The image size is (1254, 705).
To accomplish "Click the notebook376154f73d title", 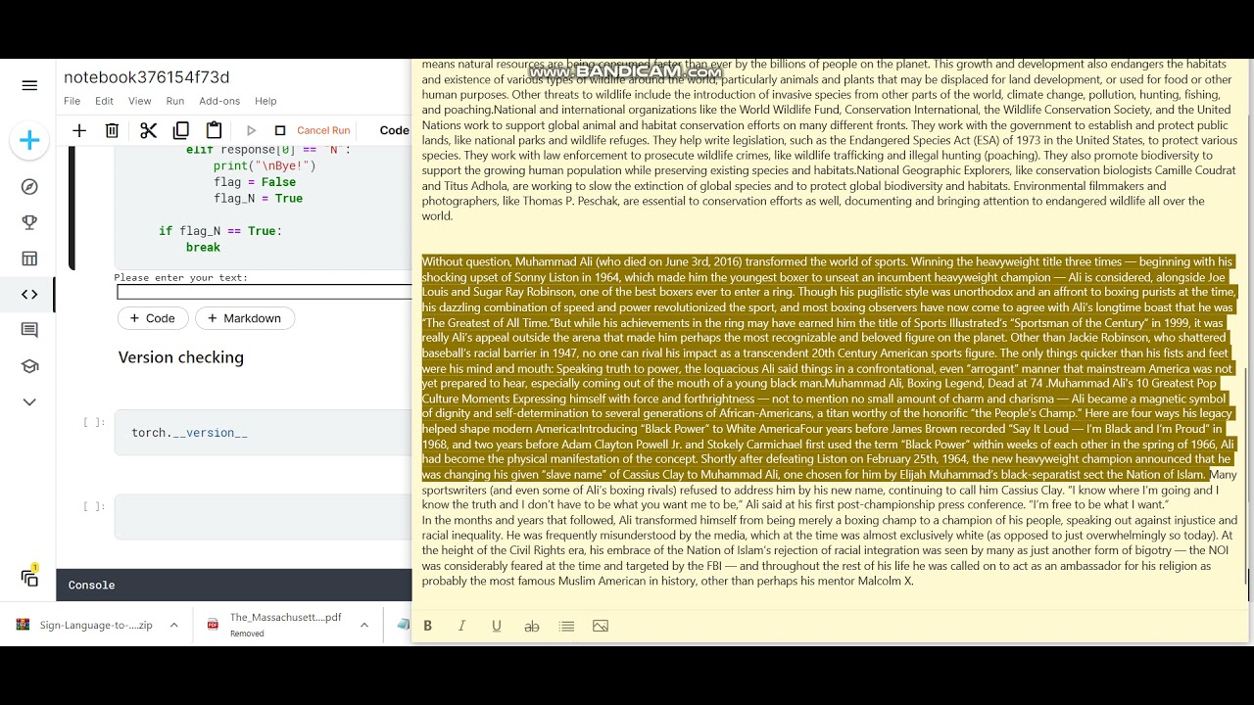I will (147, 77).
